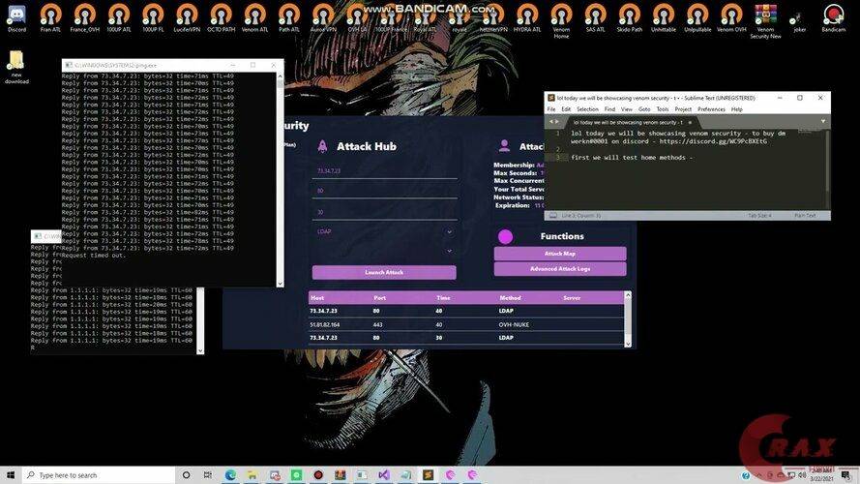The image size is (860, 484).
Task: Open the Project menu in Sublime Text
Action: click(x=683, y=109)
